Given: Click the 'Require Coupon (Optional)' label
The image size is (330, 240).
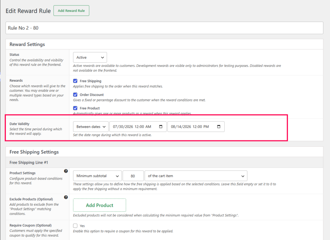Looking at the screenshot, I should click(x=31, y=225).
